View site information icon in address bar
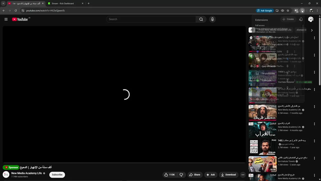 tap(23, 11)
